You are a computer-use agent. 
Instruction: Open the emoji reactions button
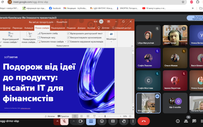[102, 121]
